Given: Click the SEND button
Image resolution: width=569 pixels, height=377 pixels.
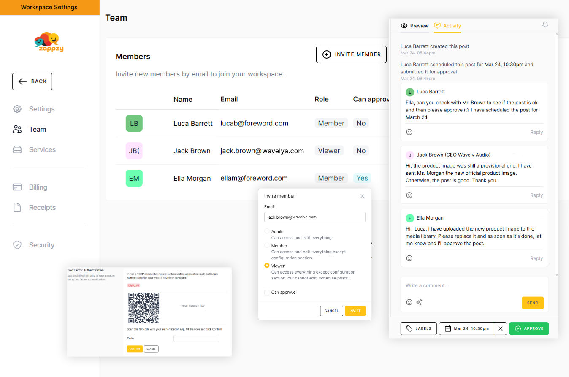Looking at the screenshot, I should pyautogui.click(x=533, y=303).
